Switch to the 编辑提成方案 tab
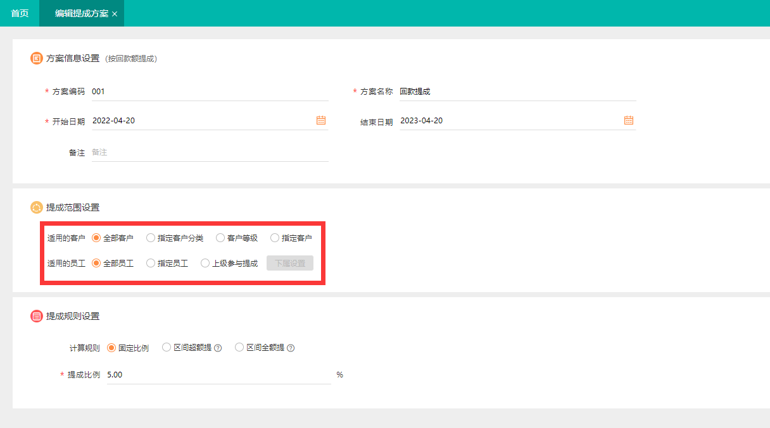The width and height of the screenshot is (770, 428). point(81,13)
